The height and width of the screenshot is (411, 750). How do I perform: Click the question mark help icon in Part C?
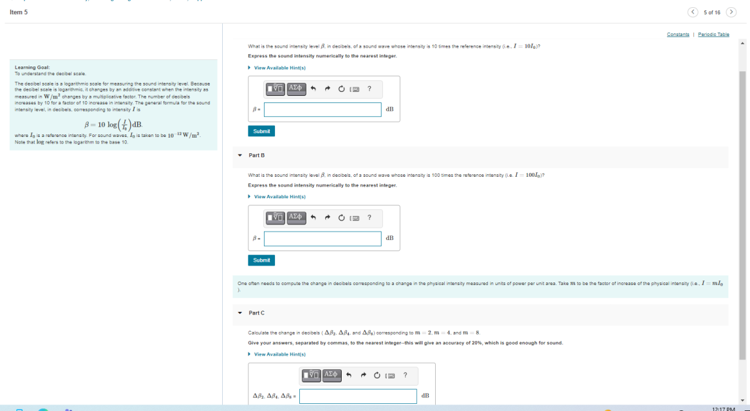point(405,376)
